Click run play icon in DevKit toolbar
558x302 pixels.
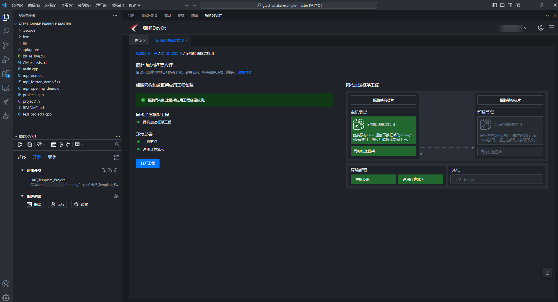pyautogui.click(x=61, y=144)
